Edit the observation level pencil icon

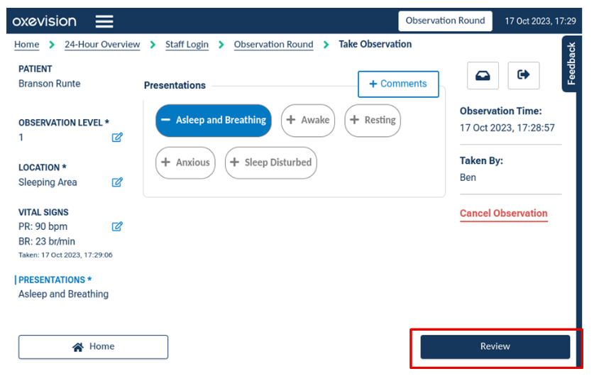(117, 137)
